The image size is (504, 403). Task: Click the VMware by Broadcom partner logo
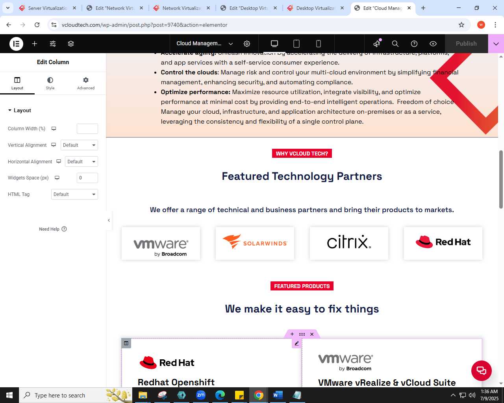pyautogui.click(x=161, y=244)
